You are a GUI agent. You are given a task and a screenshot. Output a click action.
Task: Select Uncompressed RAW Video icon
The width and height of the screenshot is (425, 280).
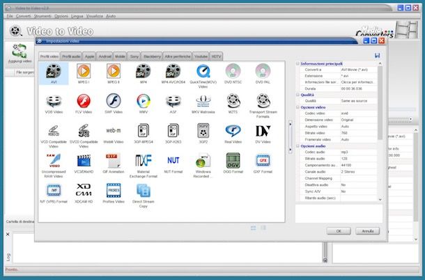(54, 160)
